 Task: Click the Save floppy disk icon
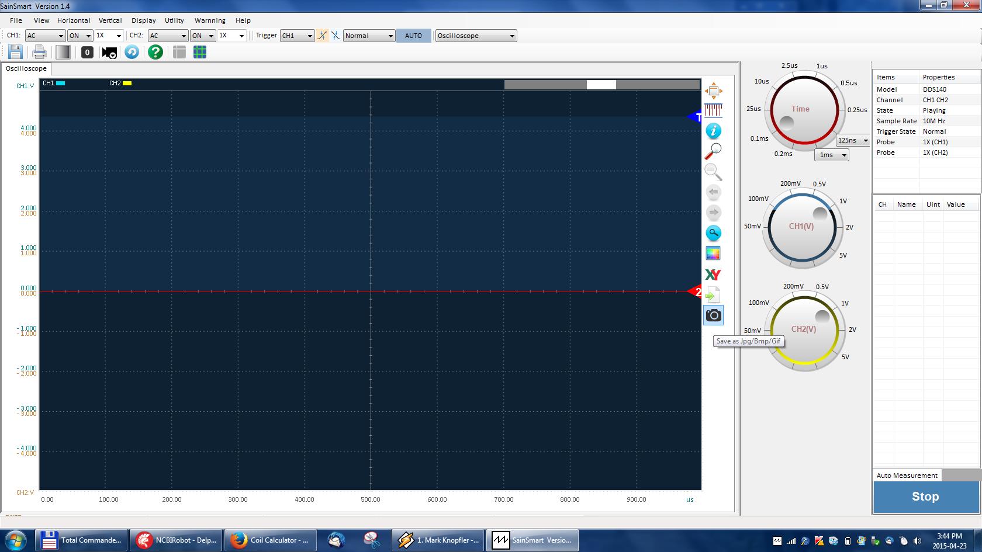click(15, 52)
